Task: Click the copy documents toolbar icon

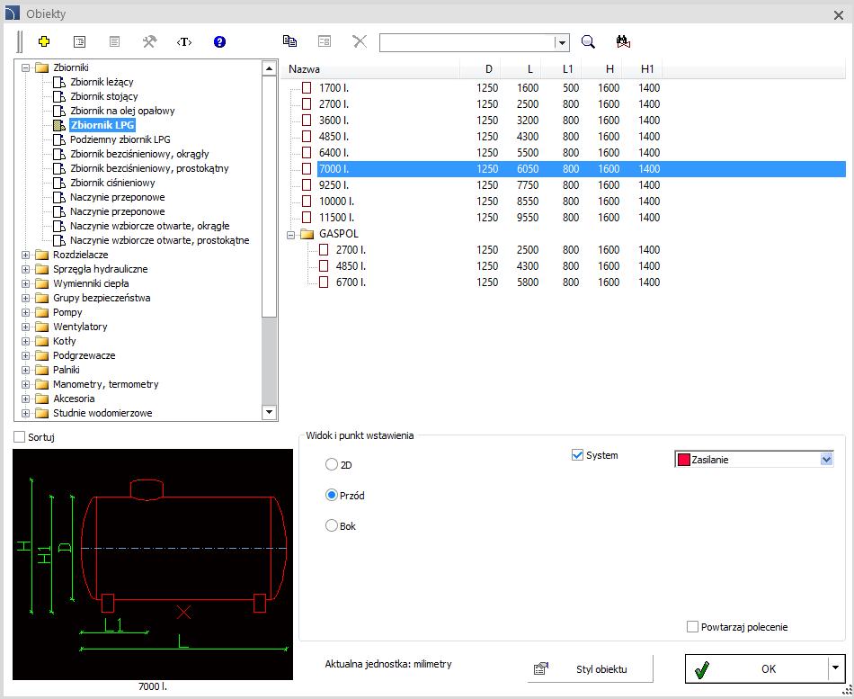Action: click(x=289, y=40)
